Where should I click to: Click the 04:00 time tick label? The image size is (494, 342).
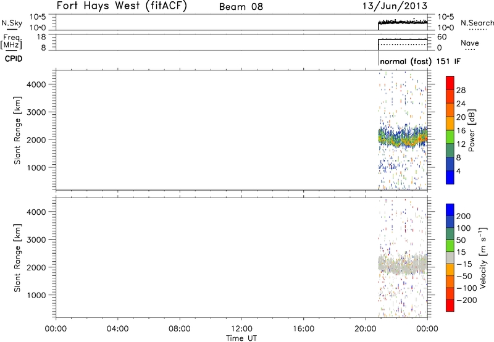click(117, 329)
